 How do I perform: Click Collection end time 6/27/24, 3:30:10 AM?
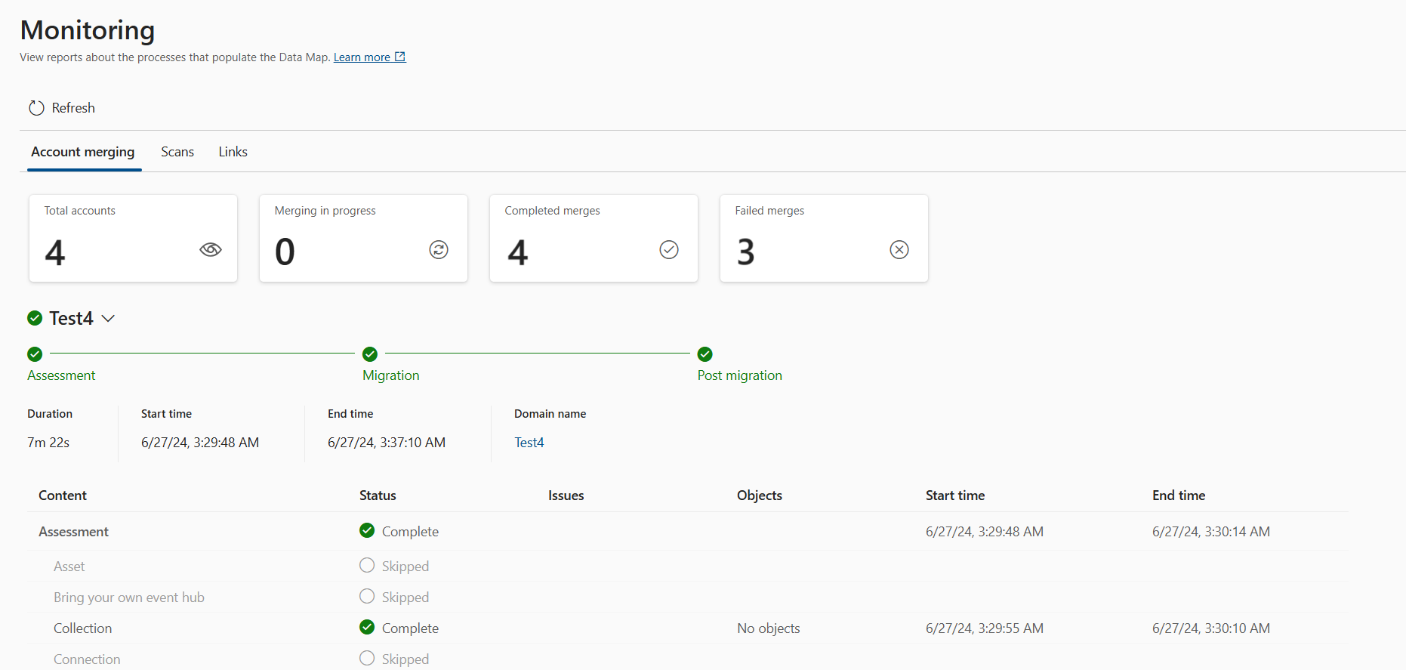coord(1211,628)
